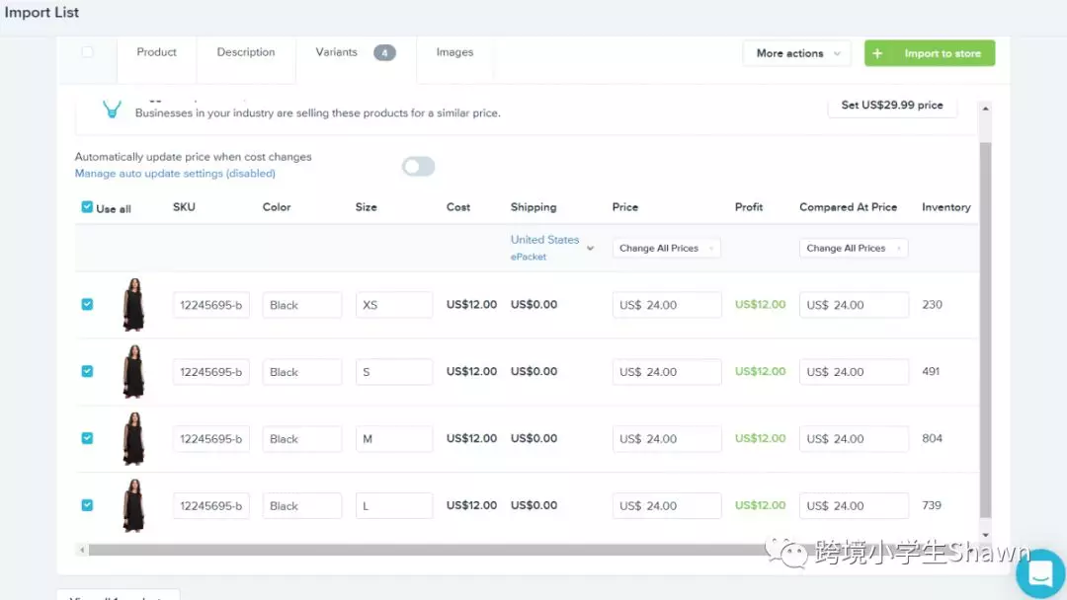Uncheck the size L variant checkbox
1067x600 pixels.
click(x=87, y=505)
